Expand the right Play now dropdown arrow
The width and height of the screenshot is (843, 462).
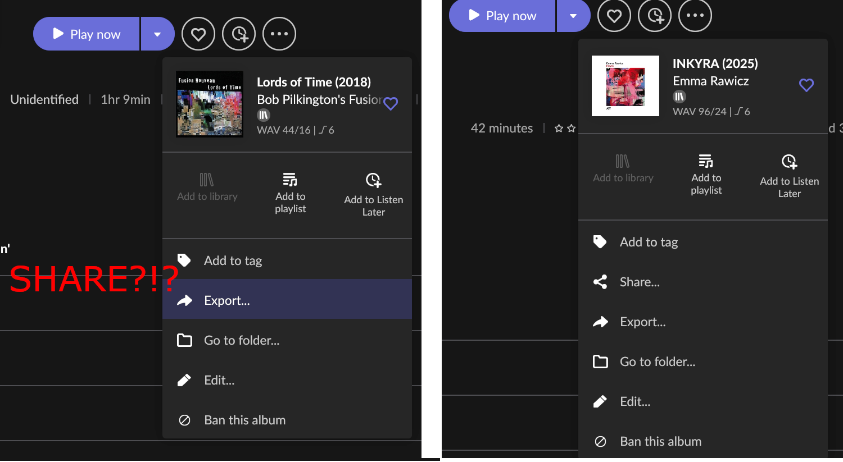tap(573, 16)
